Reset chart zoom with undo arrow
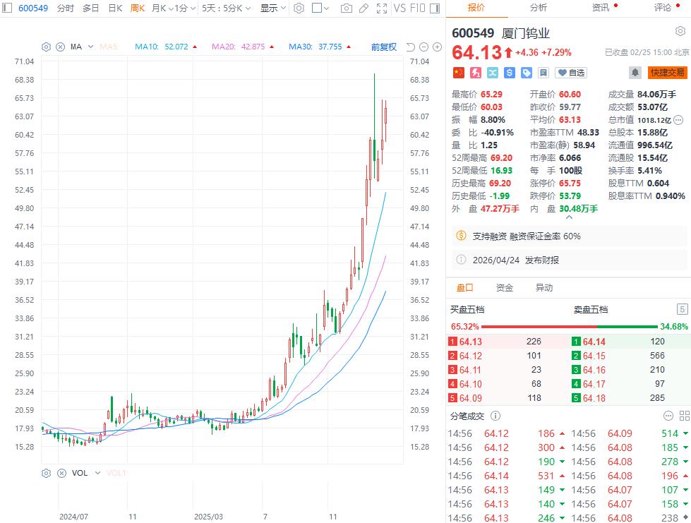The height and width of the screenshot is (523, 691). point(410,47)
